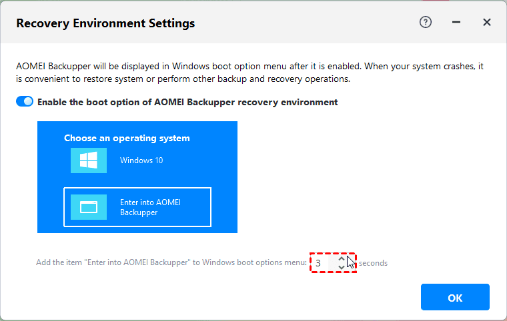
Task: Click the white outlined AOMEI entry box border
Action: tap(211, 207)
